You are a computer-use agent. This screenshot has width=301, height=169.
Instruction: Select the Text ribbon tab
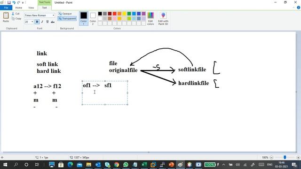point(45,8)
